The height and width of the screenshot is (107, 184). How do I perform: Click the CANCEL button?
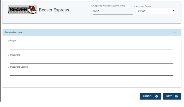click(x=150, y=96)
